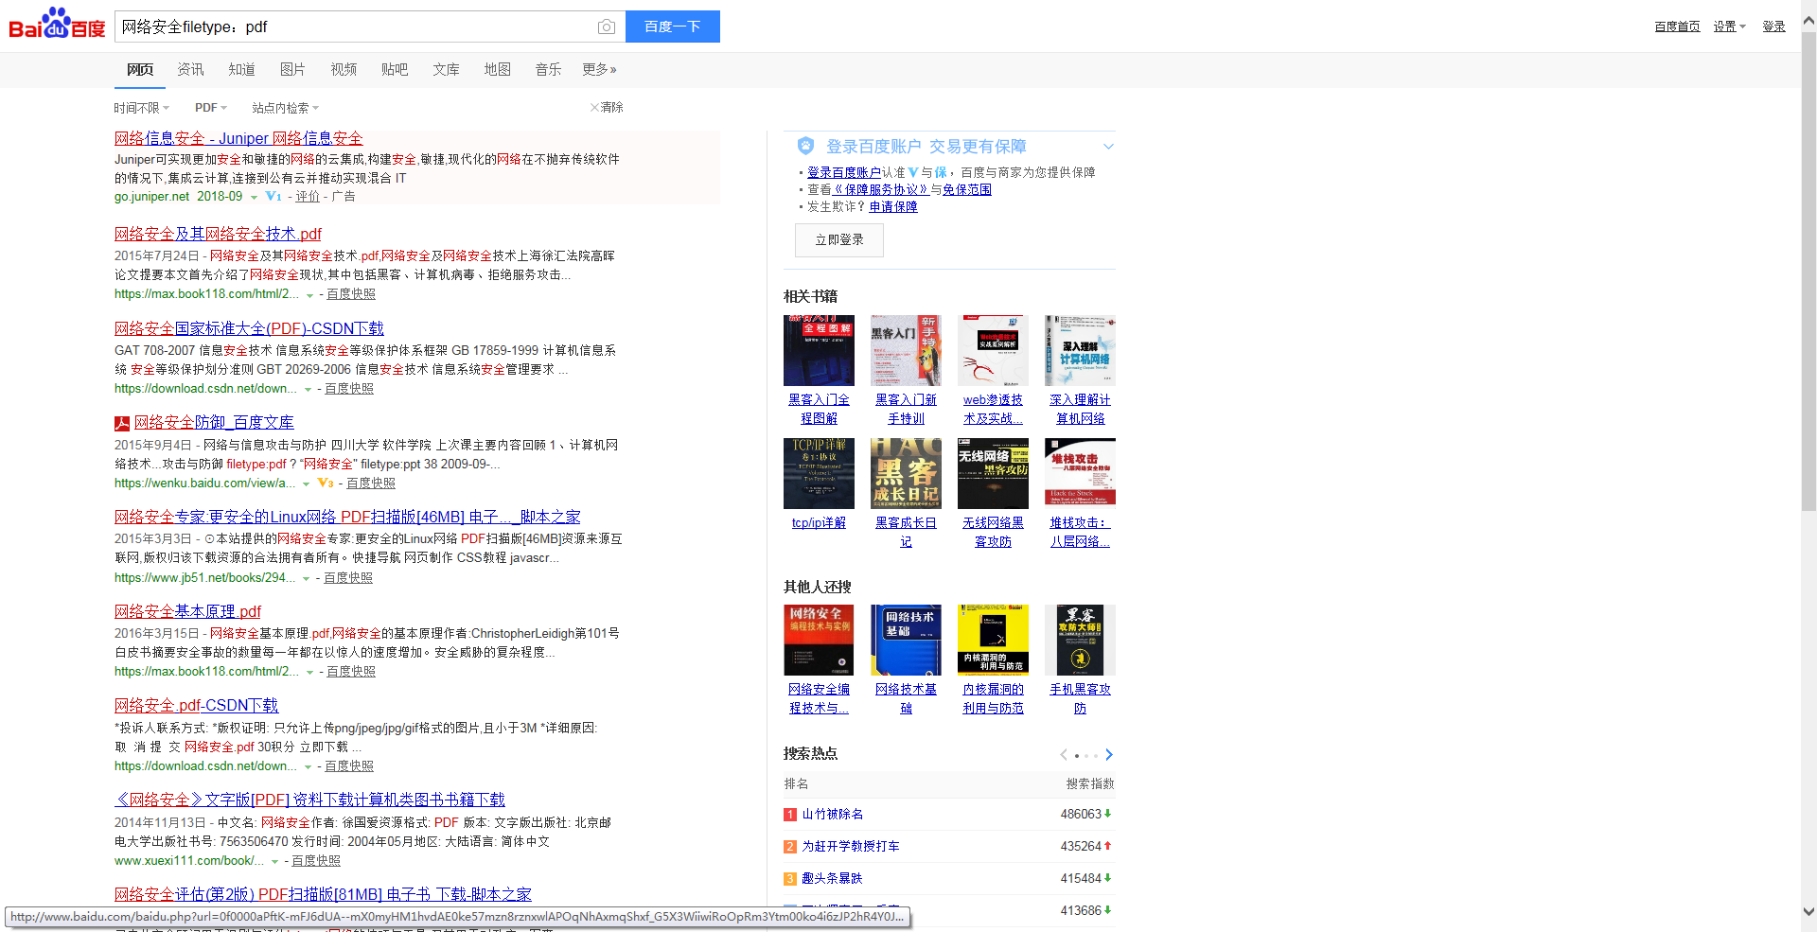Viewport: 1817px width, 932px height.
Task: Click the 堆栈攻击 book cover
Action: click(x=1080, y=473)
